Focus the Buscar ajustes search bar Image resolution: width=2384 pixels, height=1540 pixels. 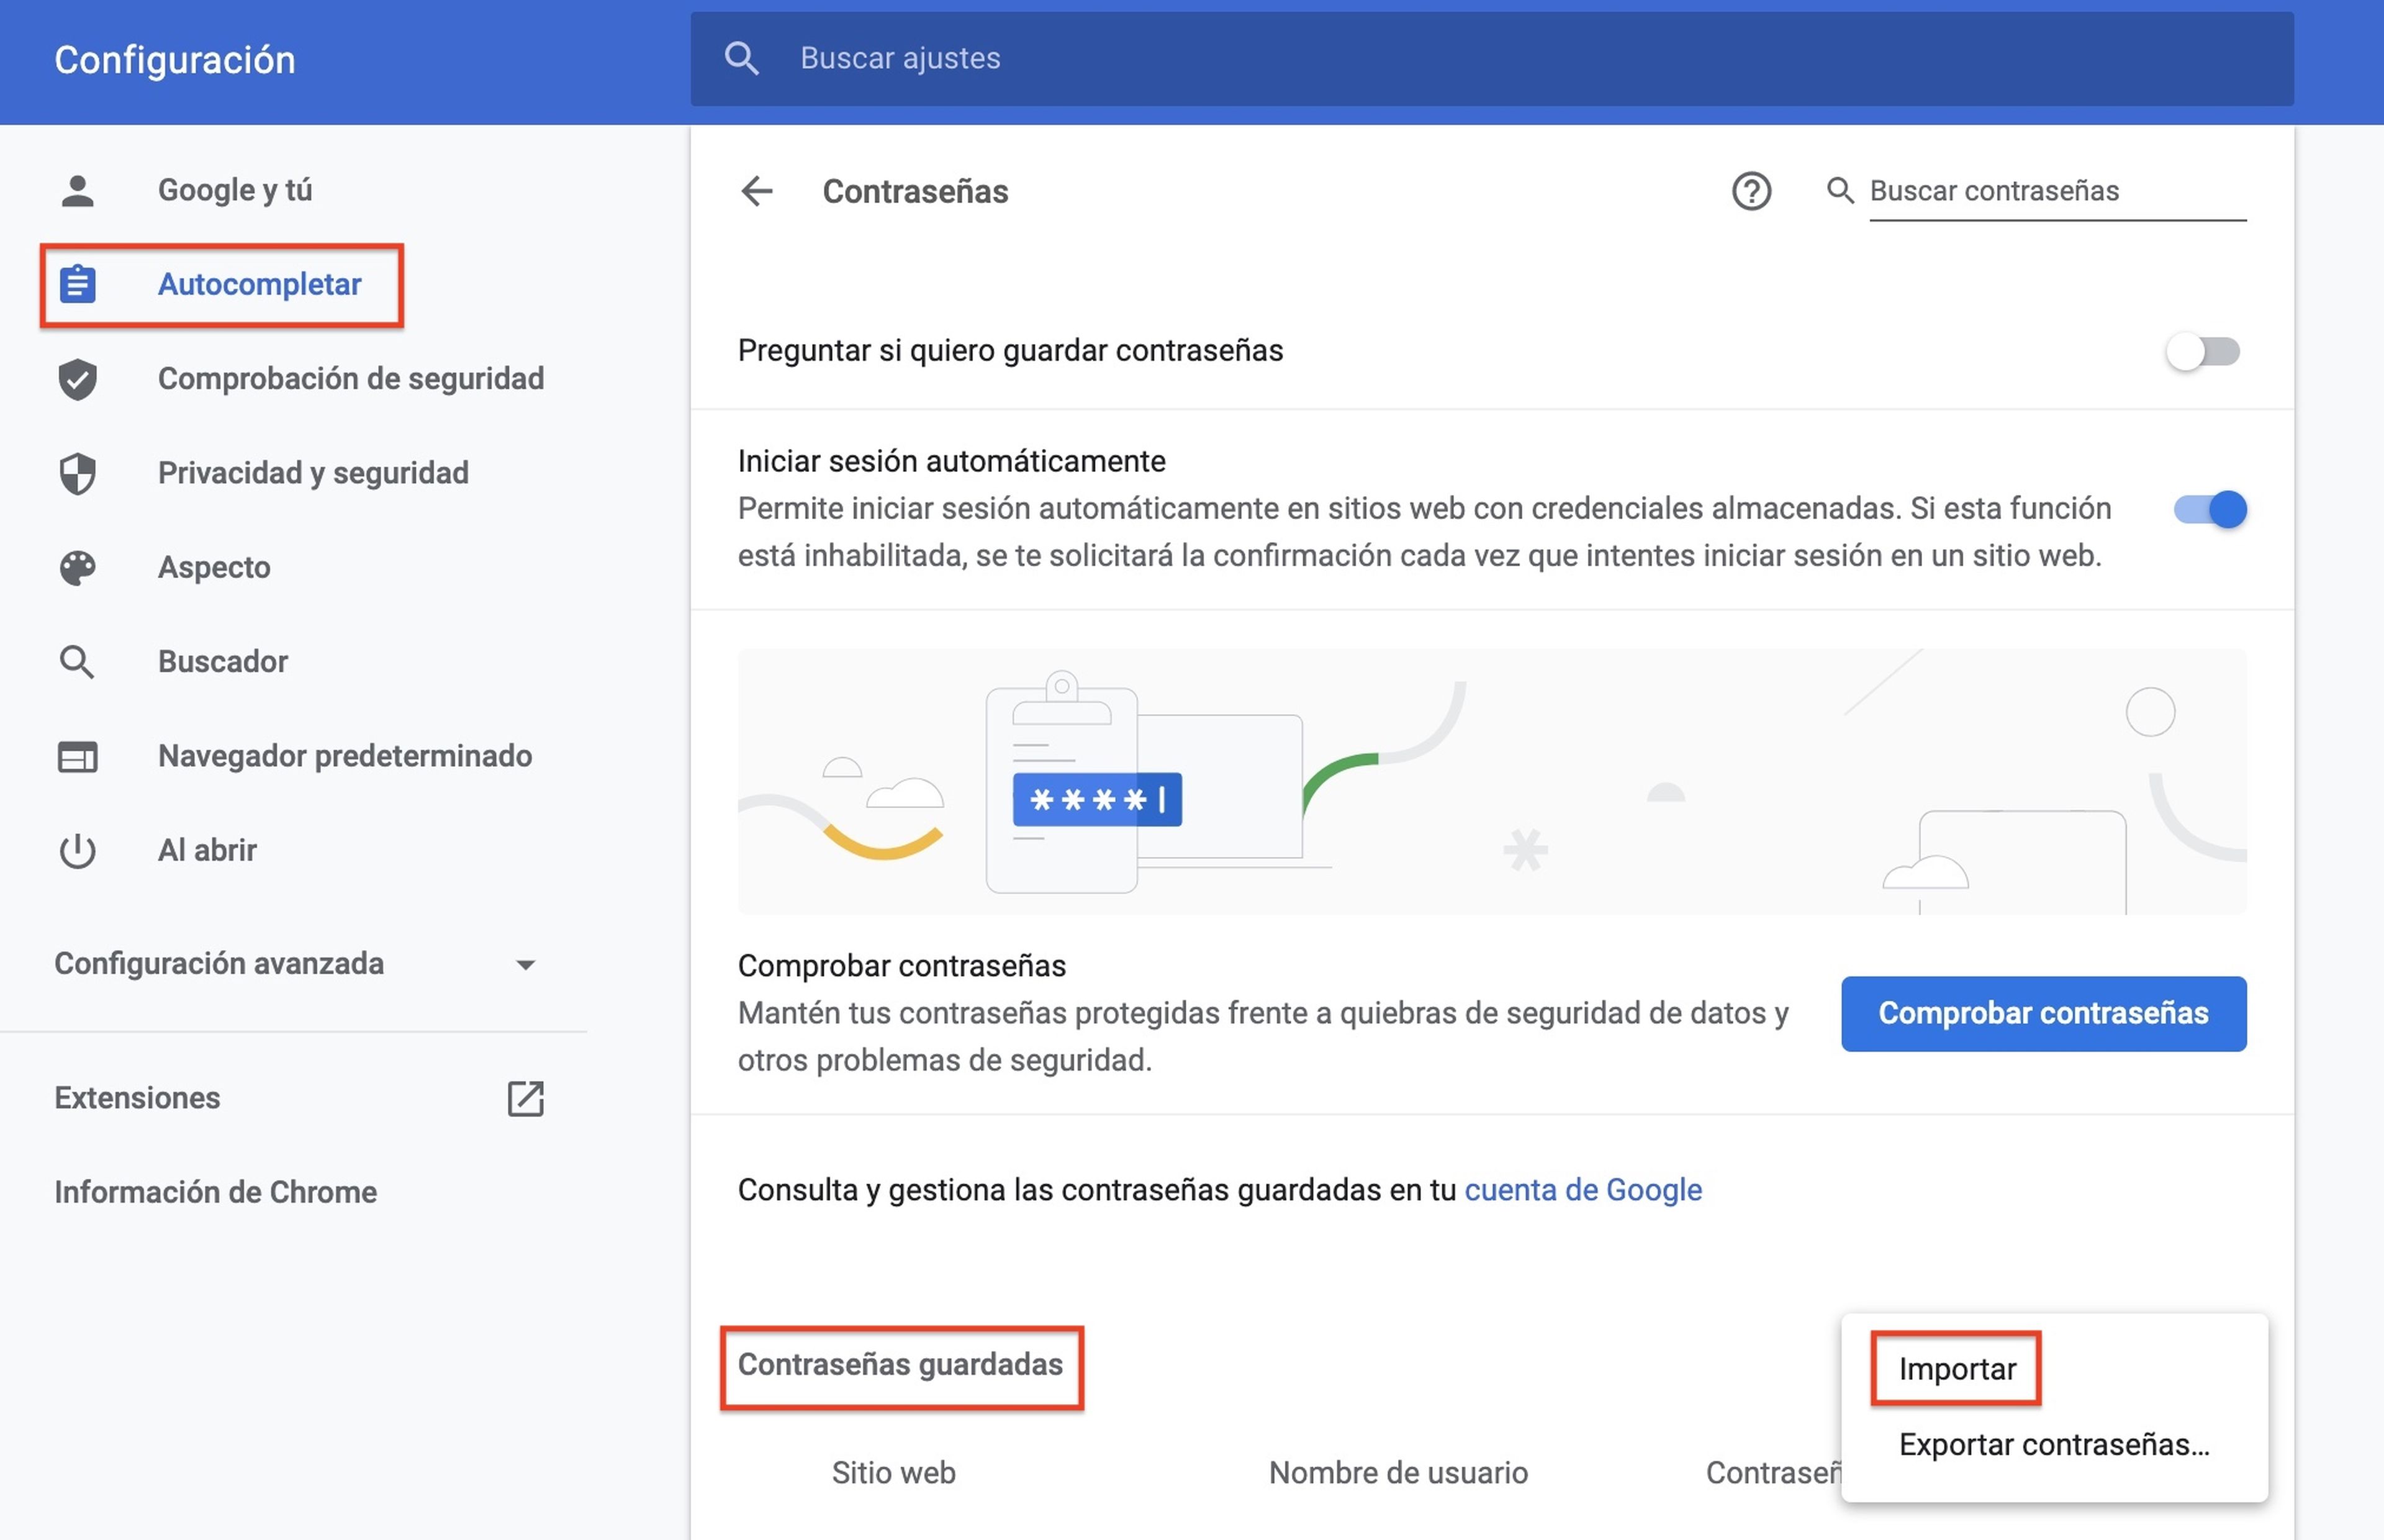[x=1489, y=58]
